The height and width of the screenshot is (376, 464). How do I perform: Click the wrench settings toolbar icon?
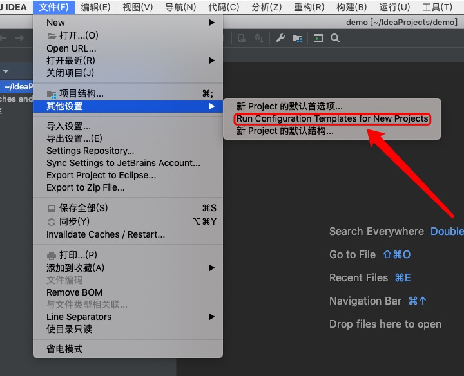pyautogui.click(x=280, y=38)
